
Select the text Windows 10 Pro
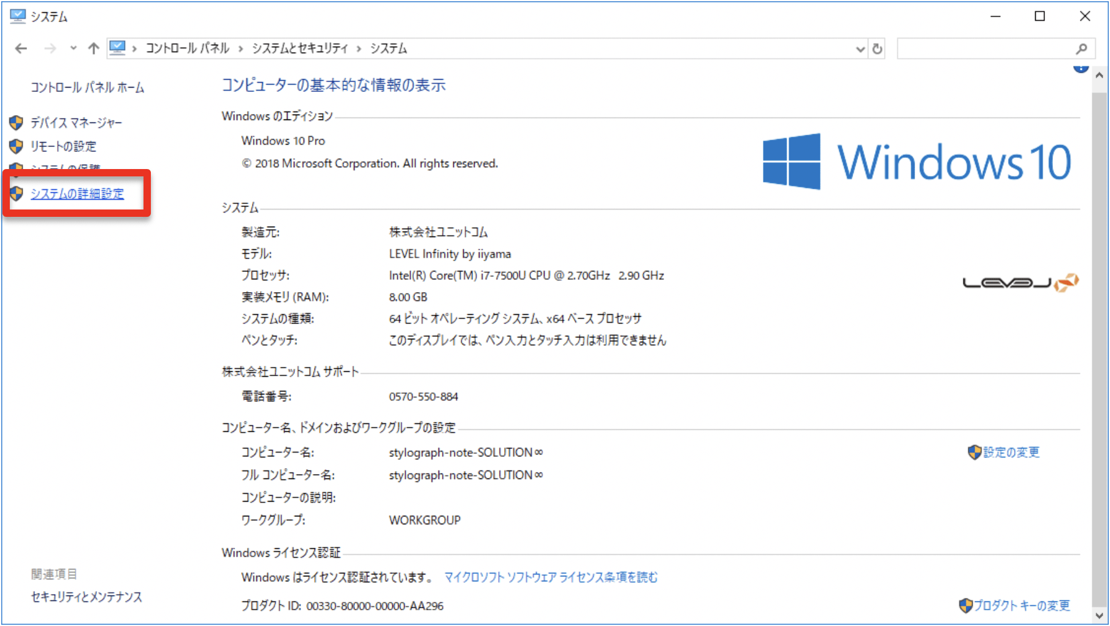[x=283, y=140]
